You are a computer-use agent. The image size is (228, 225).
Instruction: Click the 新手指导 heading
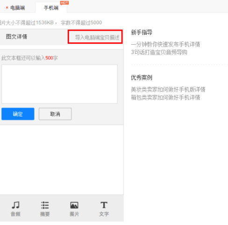pyautogui.click(x=142, y=32)
